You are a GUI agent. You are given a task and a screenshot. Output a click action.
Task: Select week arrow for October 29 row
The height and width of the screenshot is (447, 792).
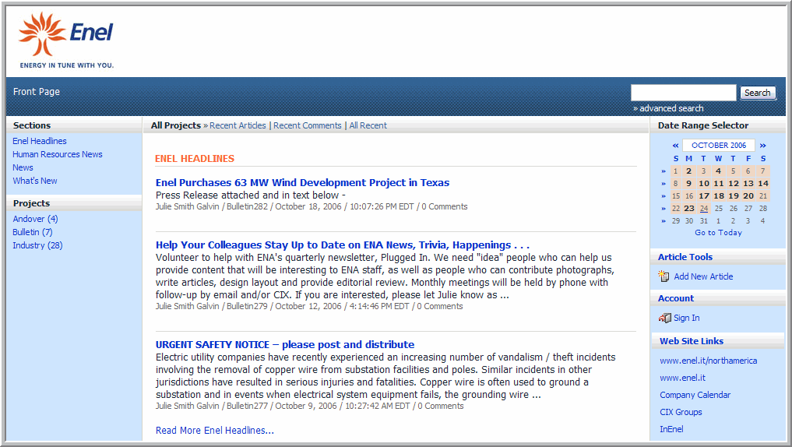[664, 220]
